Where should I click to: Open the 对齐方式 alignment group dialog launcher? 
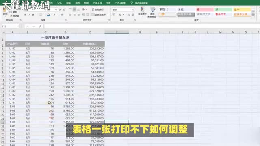click(109, 21)
